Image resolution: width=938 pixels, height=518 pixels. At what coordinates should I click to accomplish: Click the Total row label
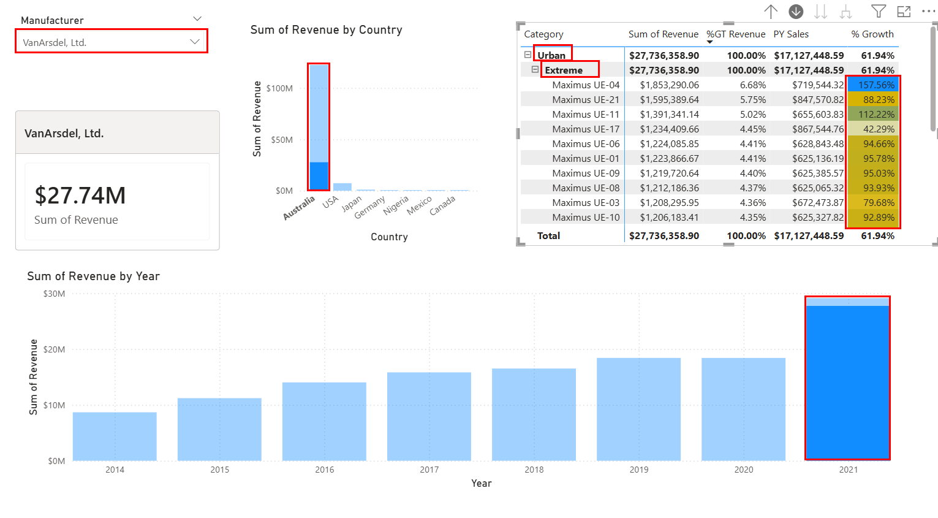pyautogui.click(x=548, y=235)
